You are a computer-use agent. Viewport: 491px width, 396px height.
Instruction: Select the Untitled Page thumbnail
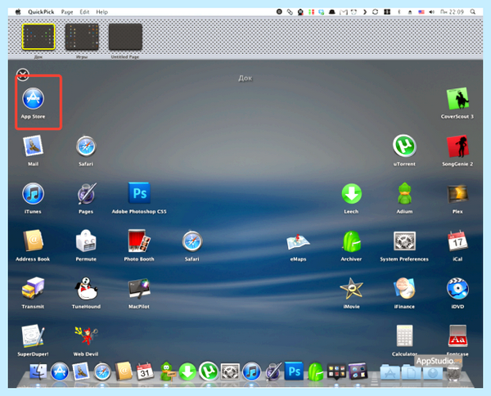pyautogui.click(x=125, y=37)
